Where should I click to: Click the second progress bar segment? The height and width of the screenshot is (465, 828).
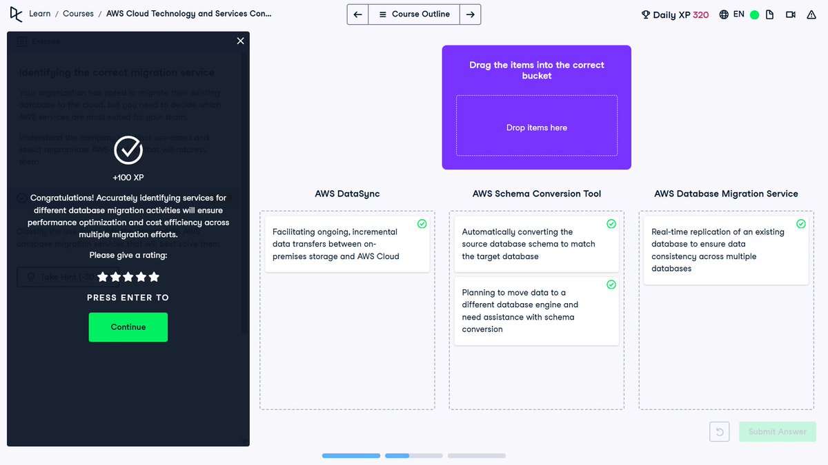click(414, 455)
